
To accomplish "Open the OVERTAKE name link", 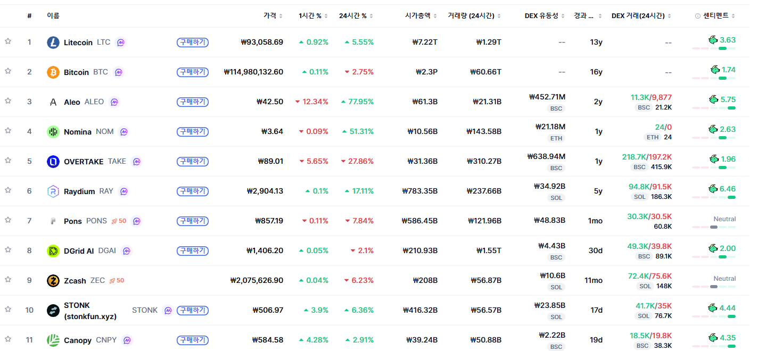I will tap(84, 161).
